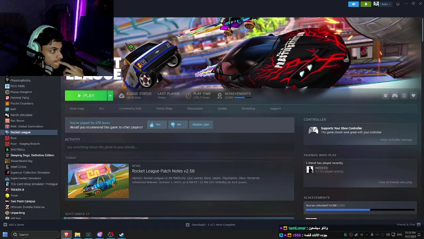Open Steam notifications bell button
Image resolution: width=424 pixels, height=239 pixels.
click(x=366, y=4)
